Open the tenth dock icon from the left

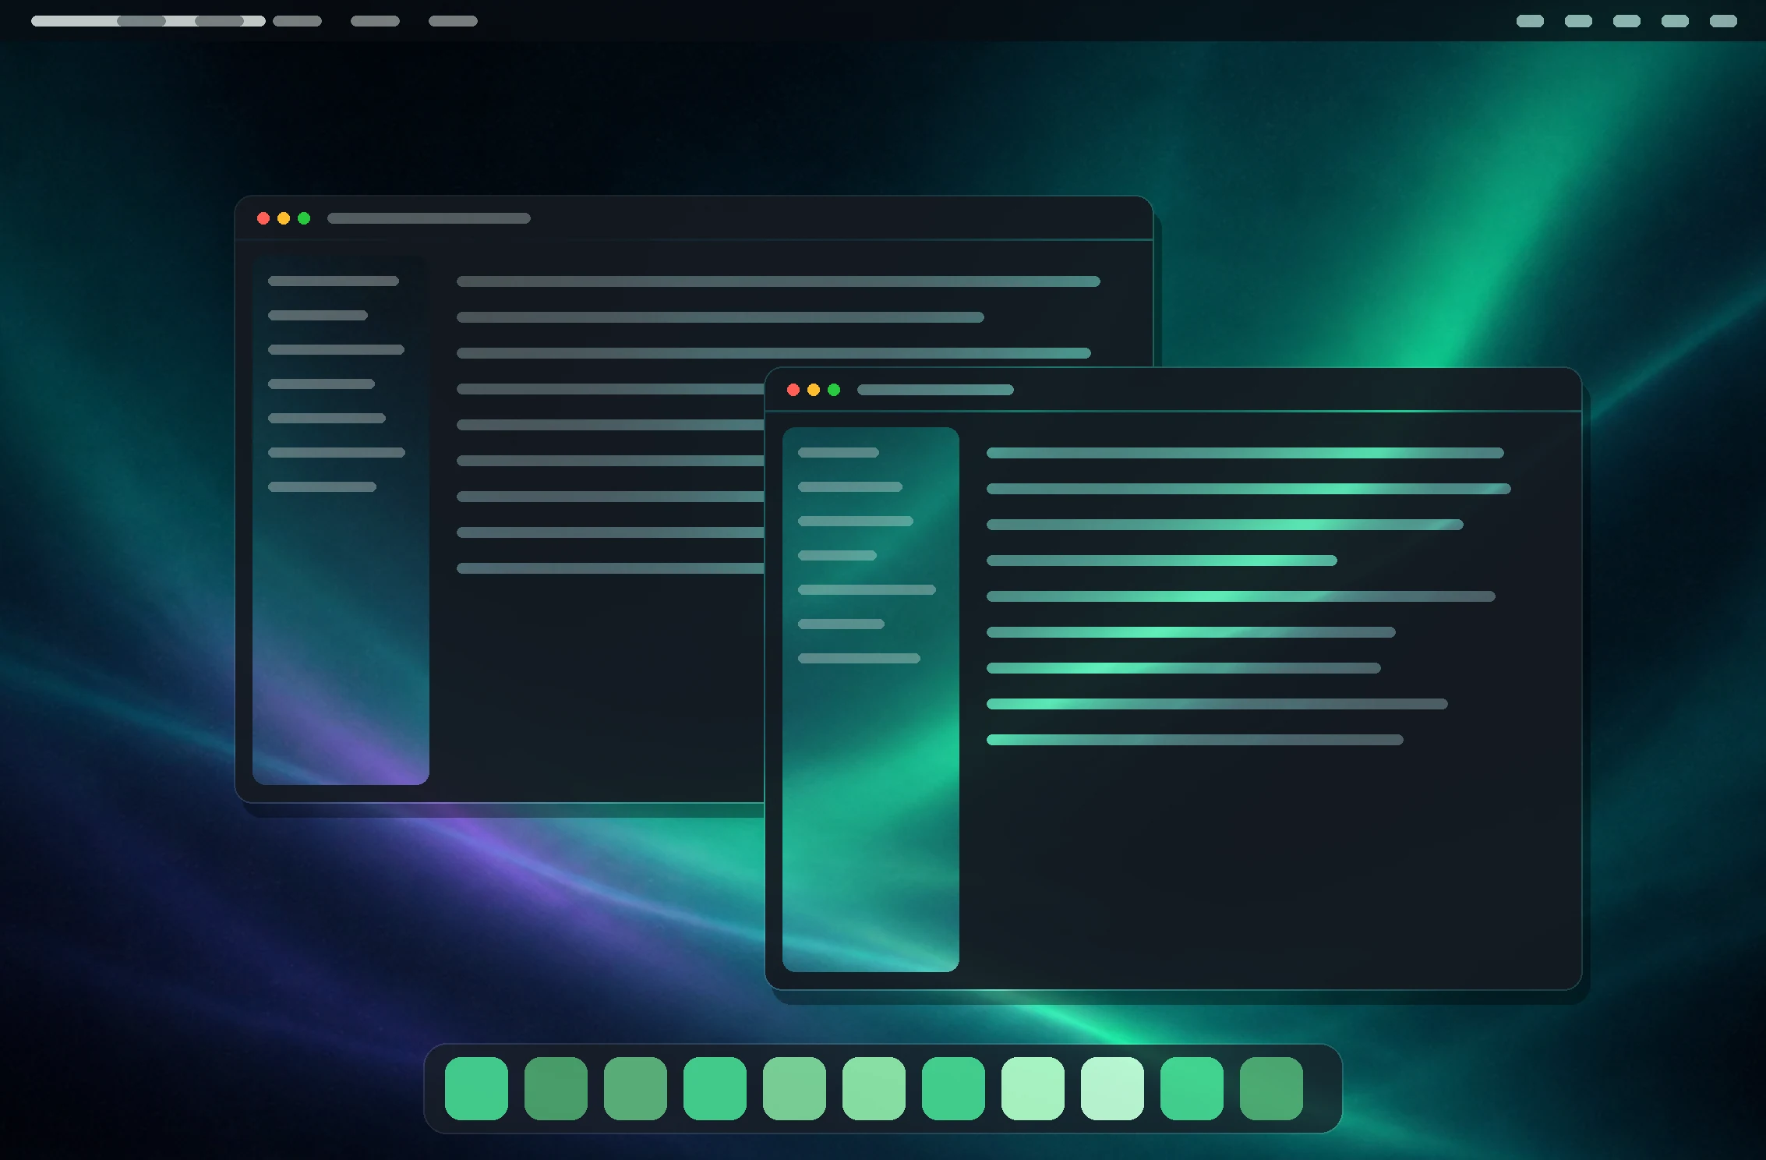(x=1192, y=1088)
